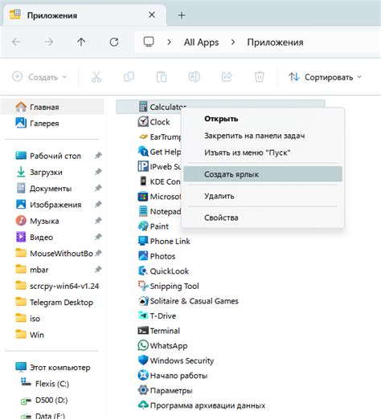Select the Windows Security shield icon
This screenshot has width=381, height=419.
tap(143, 360)
